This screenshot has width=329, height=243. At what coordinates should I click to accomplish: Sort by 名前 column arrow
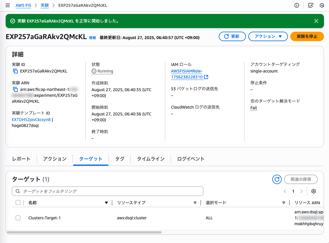point(106,203)
